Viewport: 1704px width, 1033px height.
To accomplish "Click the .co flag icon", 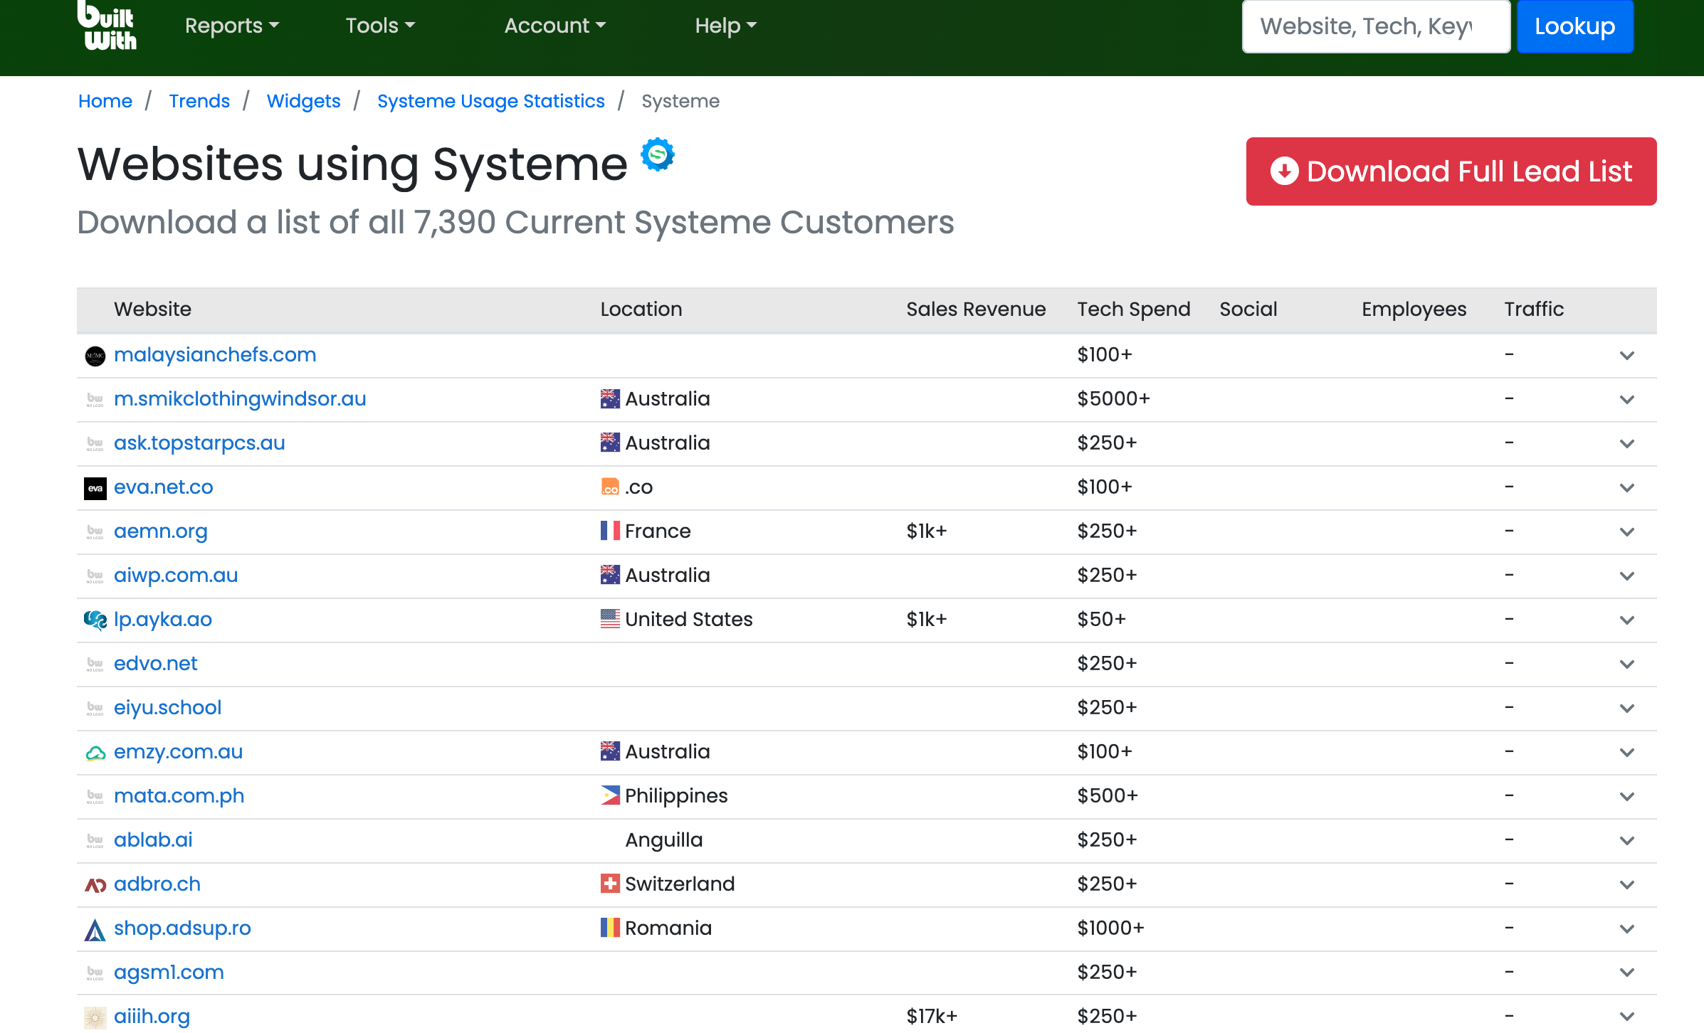I will coord(610,487).
